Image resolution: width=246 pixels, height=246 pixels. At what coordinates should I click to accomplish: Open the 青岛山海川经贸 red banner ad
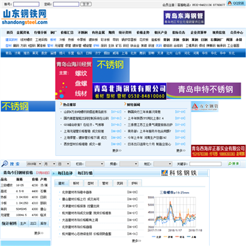74,79
